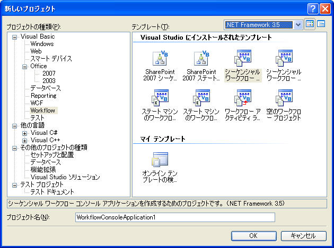Screen dimensions: 334x248
Task: Select データベース under Visual Basic
Action: pyautogui.click(x=46, y=88)
